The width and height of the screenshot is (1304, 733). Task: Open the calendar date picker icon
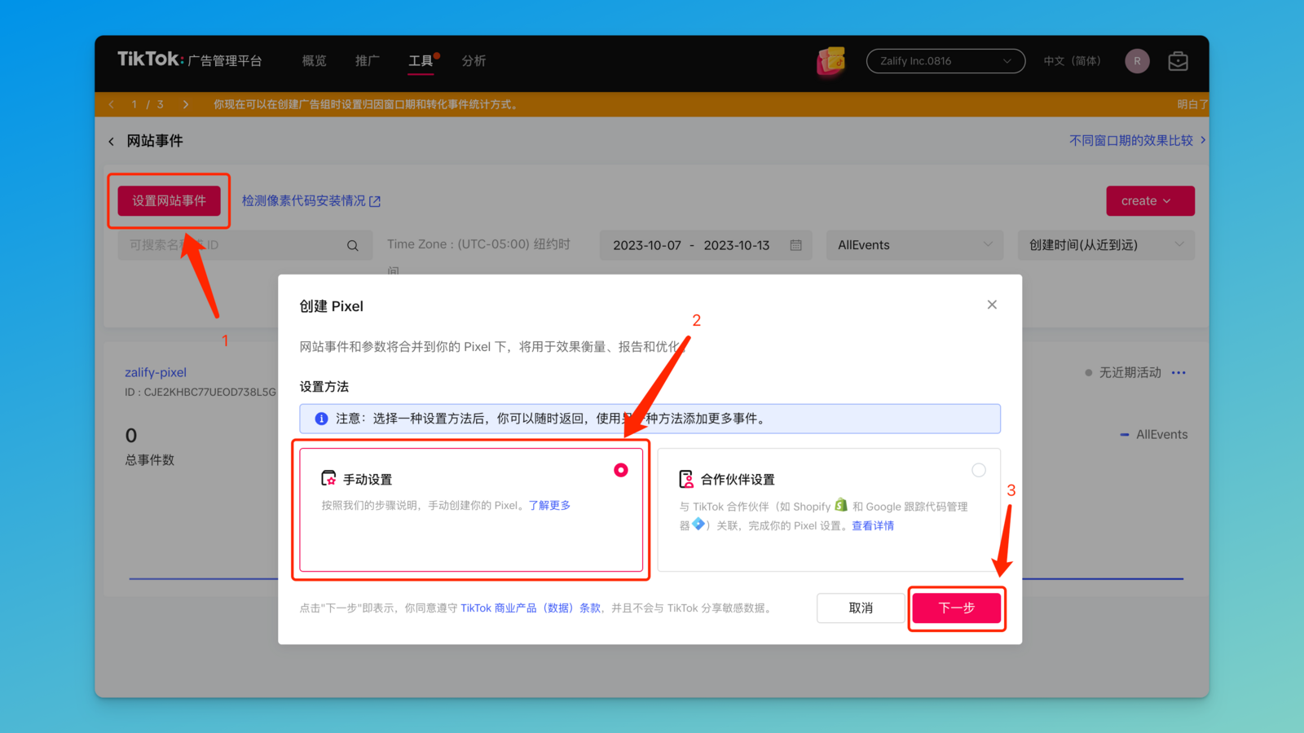point(796,245)
